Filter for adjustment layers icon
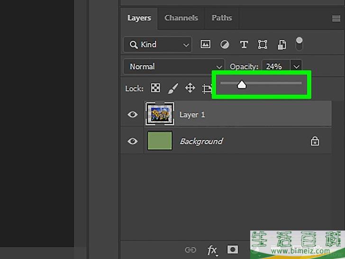 [x=225, y=45]
